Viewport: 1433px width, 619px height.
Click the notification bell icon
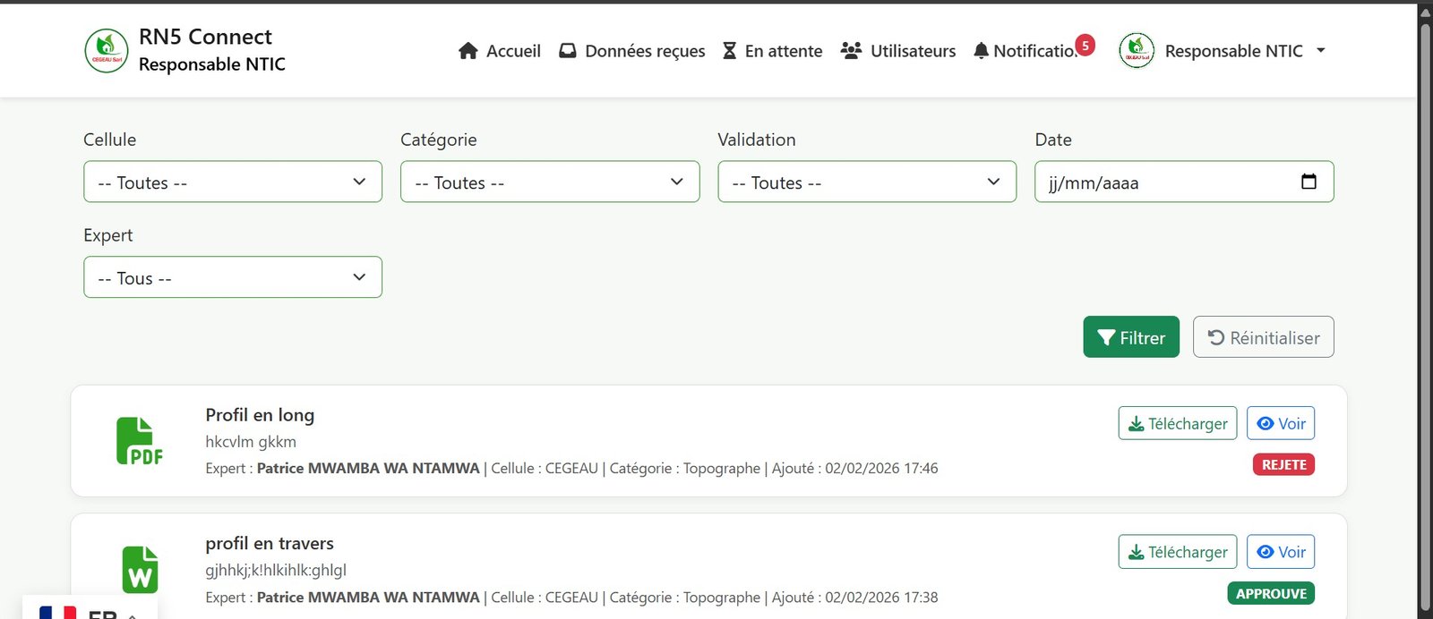(x=981, y=51)
